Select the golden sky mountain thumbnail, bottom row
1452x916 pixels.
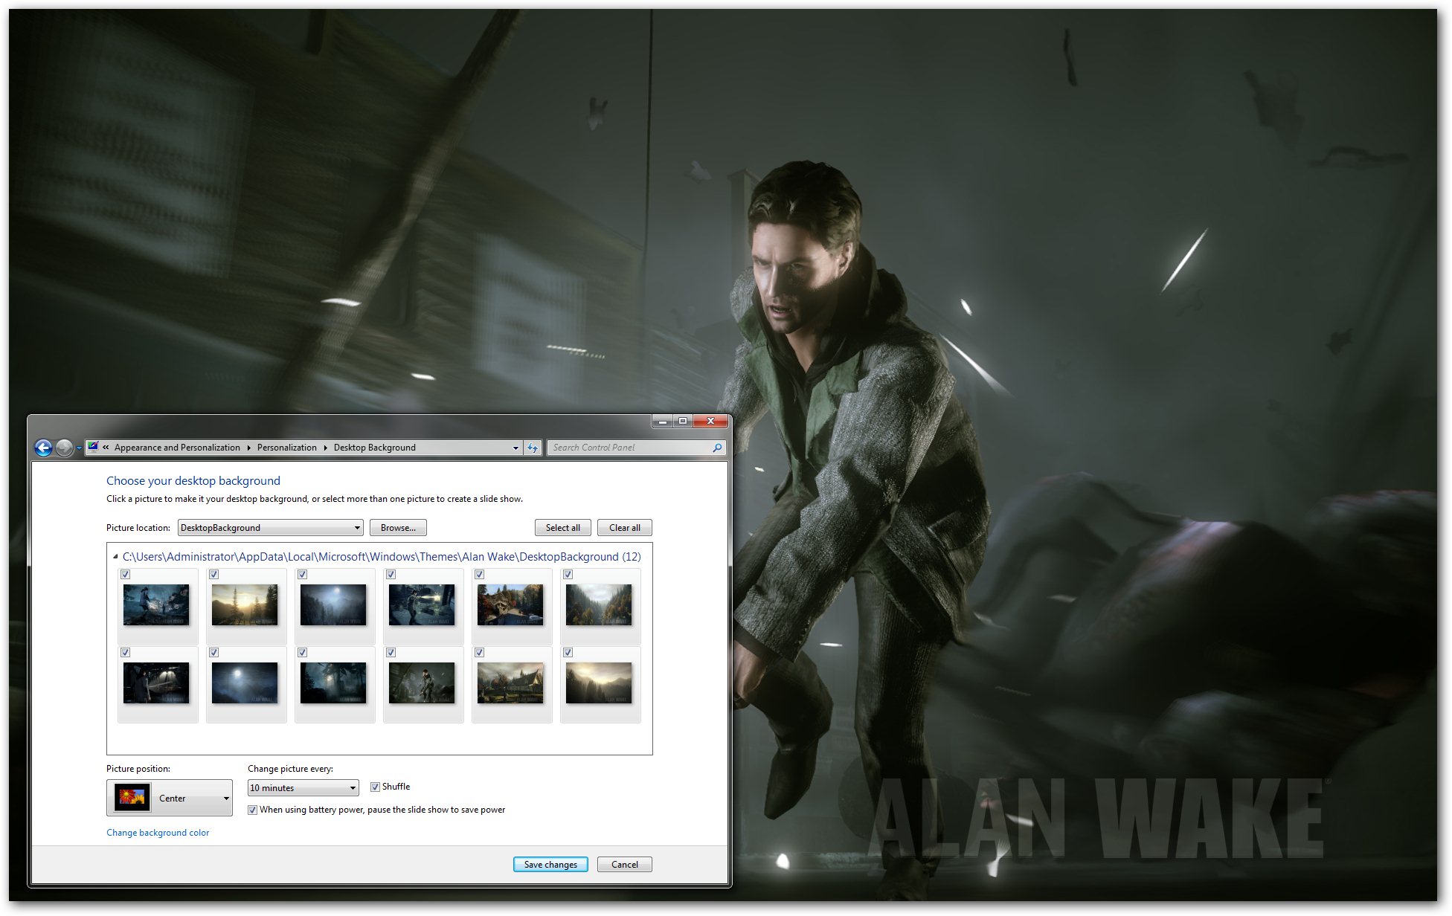pos(599,683)
